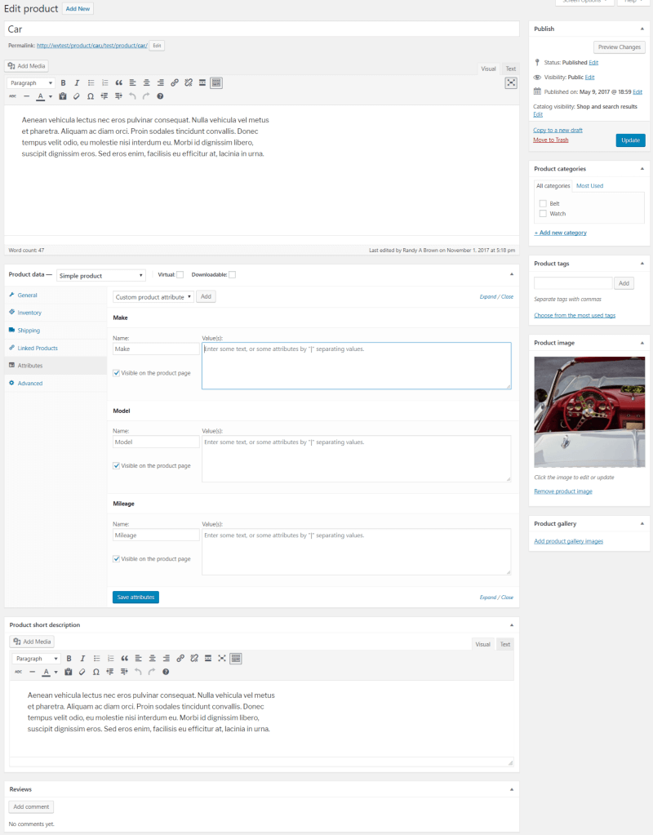Apply strikethrough in the main editor
Screen dimensions: 653x835
coord(13,96)
